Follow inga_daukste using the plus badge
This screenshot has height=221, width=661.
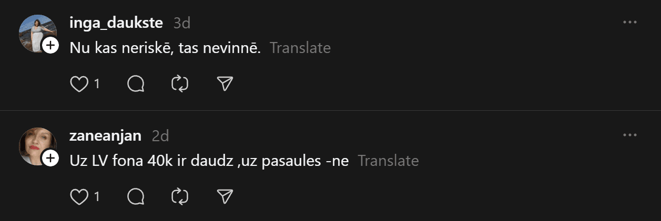pos(50,46)
